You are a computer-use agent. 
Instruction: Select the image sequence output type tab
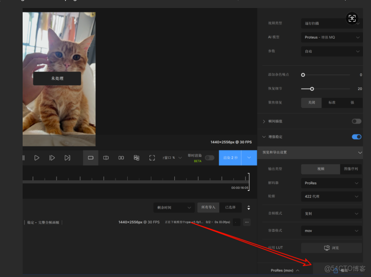(351, 169)
